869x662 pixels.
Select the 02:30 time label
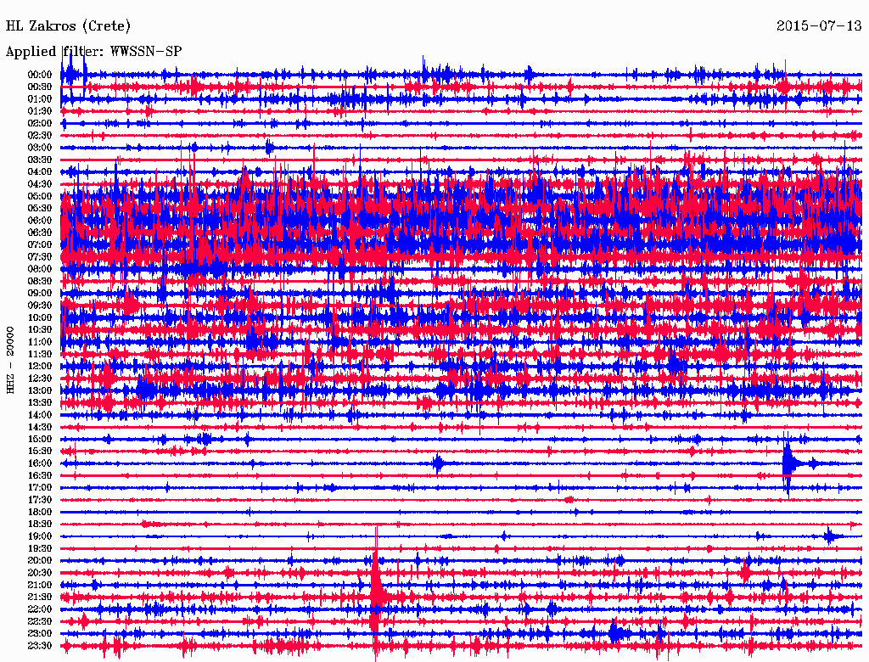(40, 135)
